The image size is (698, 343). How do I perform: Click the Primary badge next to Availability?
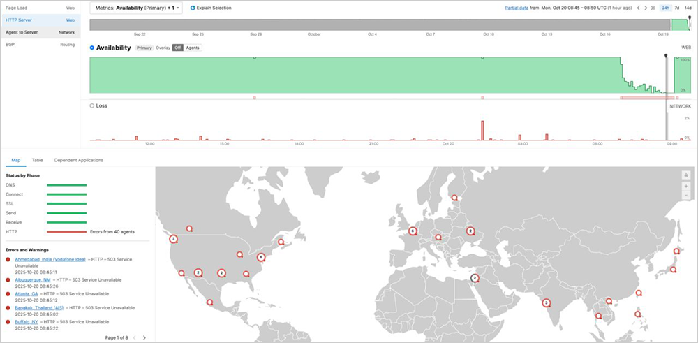point(144,48)
